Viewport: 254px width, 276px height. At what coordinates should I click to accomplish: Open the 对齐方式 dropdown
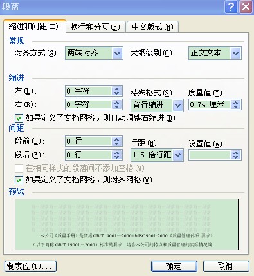118,53
